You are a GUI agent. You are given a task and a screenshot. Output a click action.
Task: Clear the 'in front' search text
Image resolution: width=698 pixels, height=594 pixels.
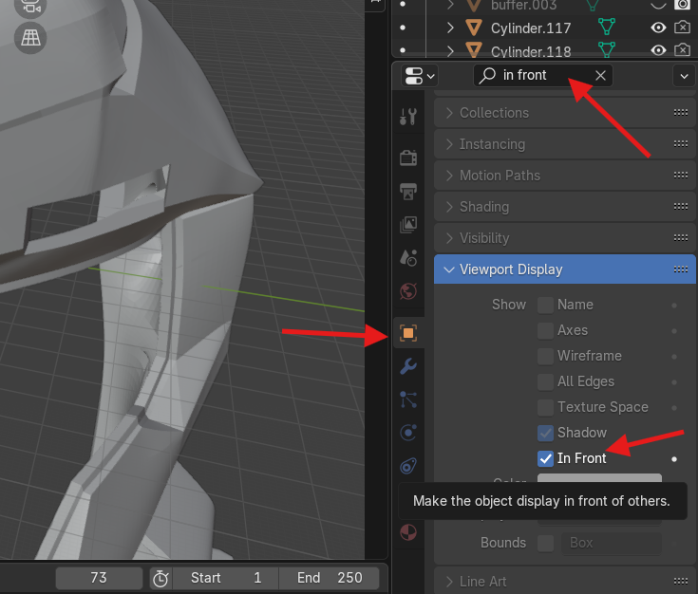(x=600, y=75)
